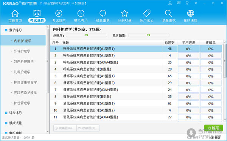Expand the 模拟试题 tree section
Image resolution: width=227 pixels, height=141 pixels.
pos(6,123)
